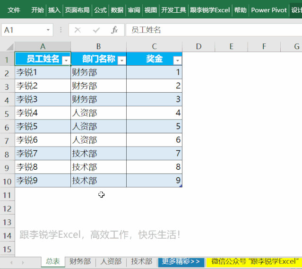
Task: Click the previous sheet navigation arrow
Action: pos(11,262)
